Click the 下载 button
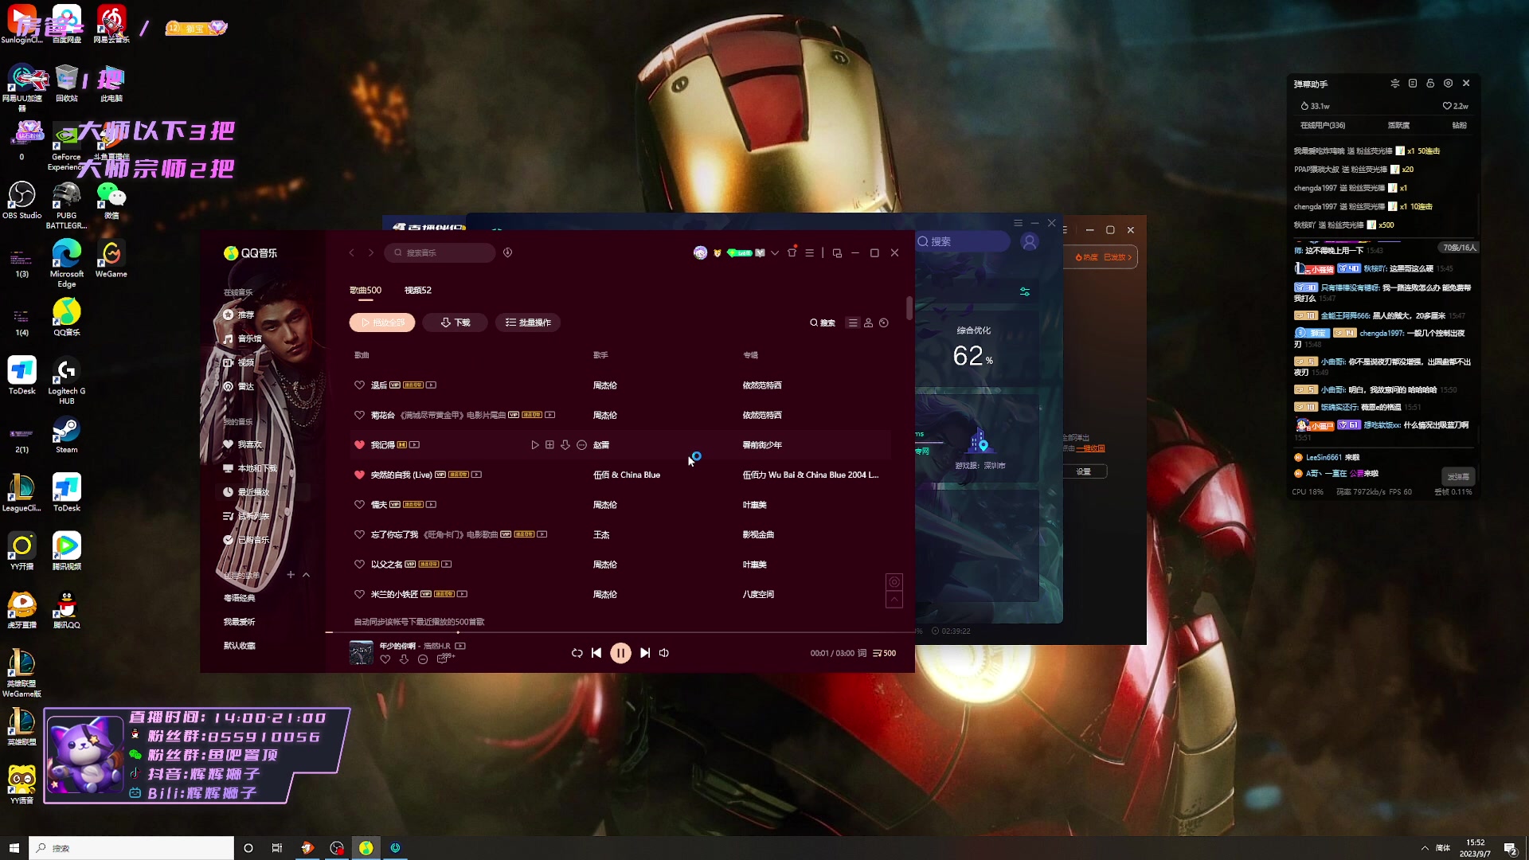 [x=455, y=322]
